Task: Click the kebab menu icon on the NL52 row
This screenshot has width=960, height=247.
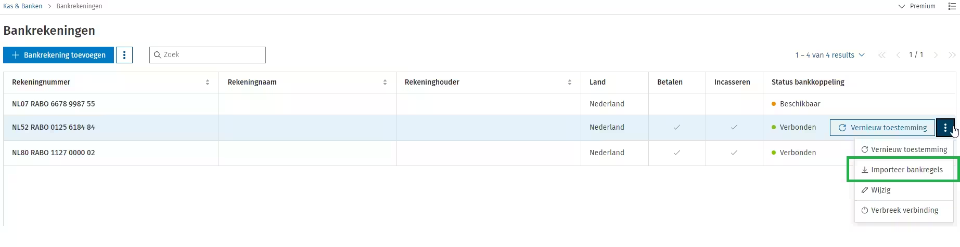Action: coord(945,128)
